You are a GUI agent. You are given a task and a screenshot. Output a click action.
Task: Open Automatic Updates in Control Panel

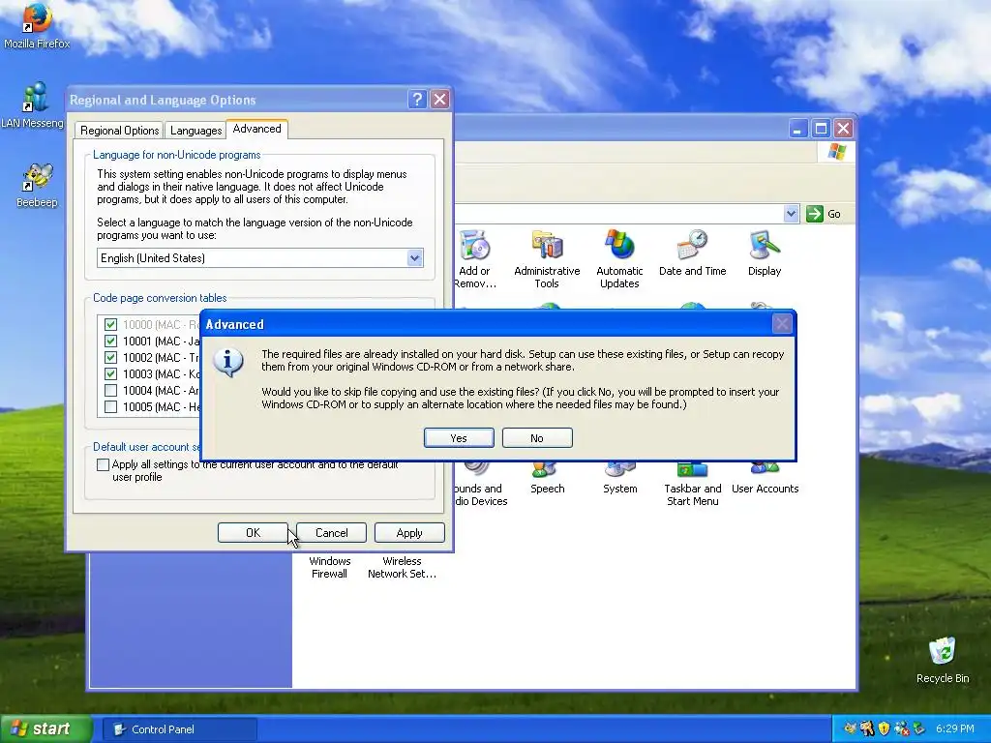[619, 259]
